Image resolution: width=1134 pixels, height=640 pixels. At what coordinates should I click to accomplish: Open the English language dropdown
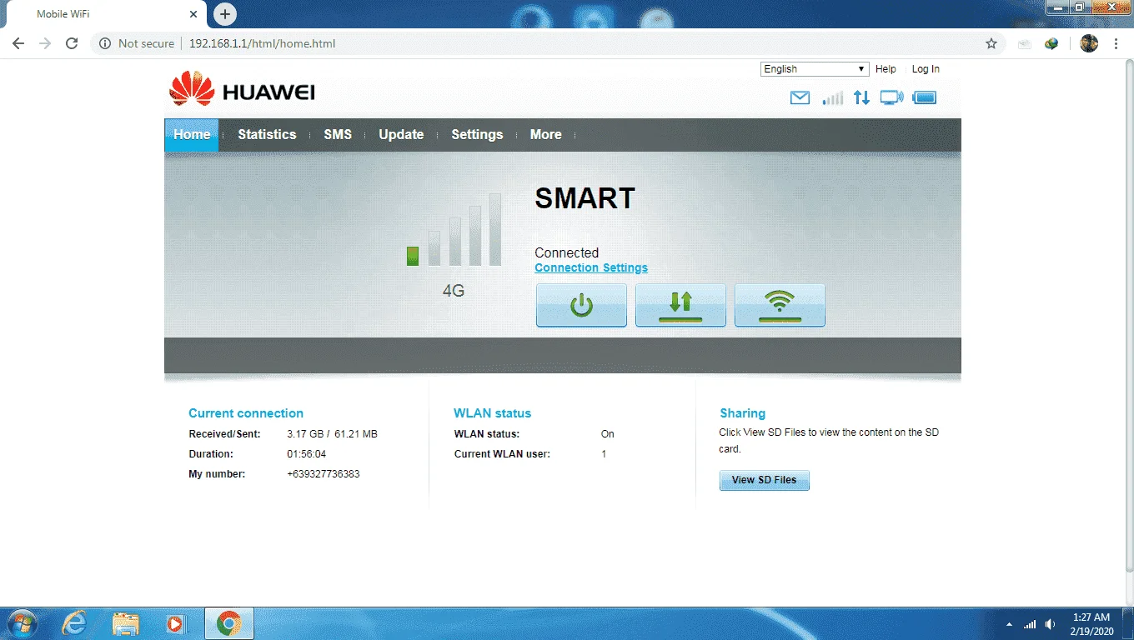815,69
